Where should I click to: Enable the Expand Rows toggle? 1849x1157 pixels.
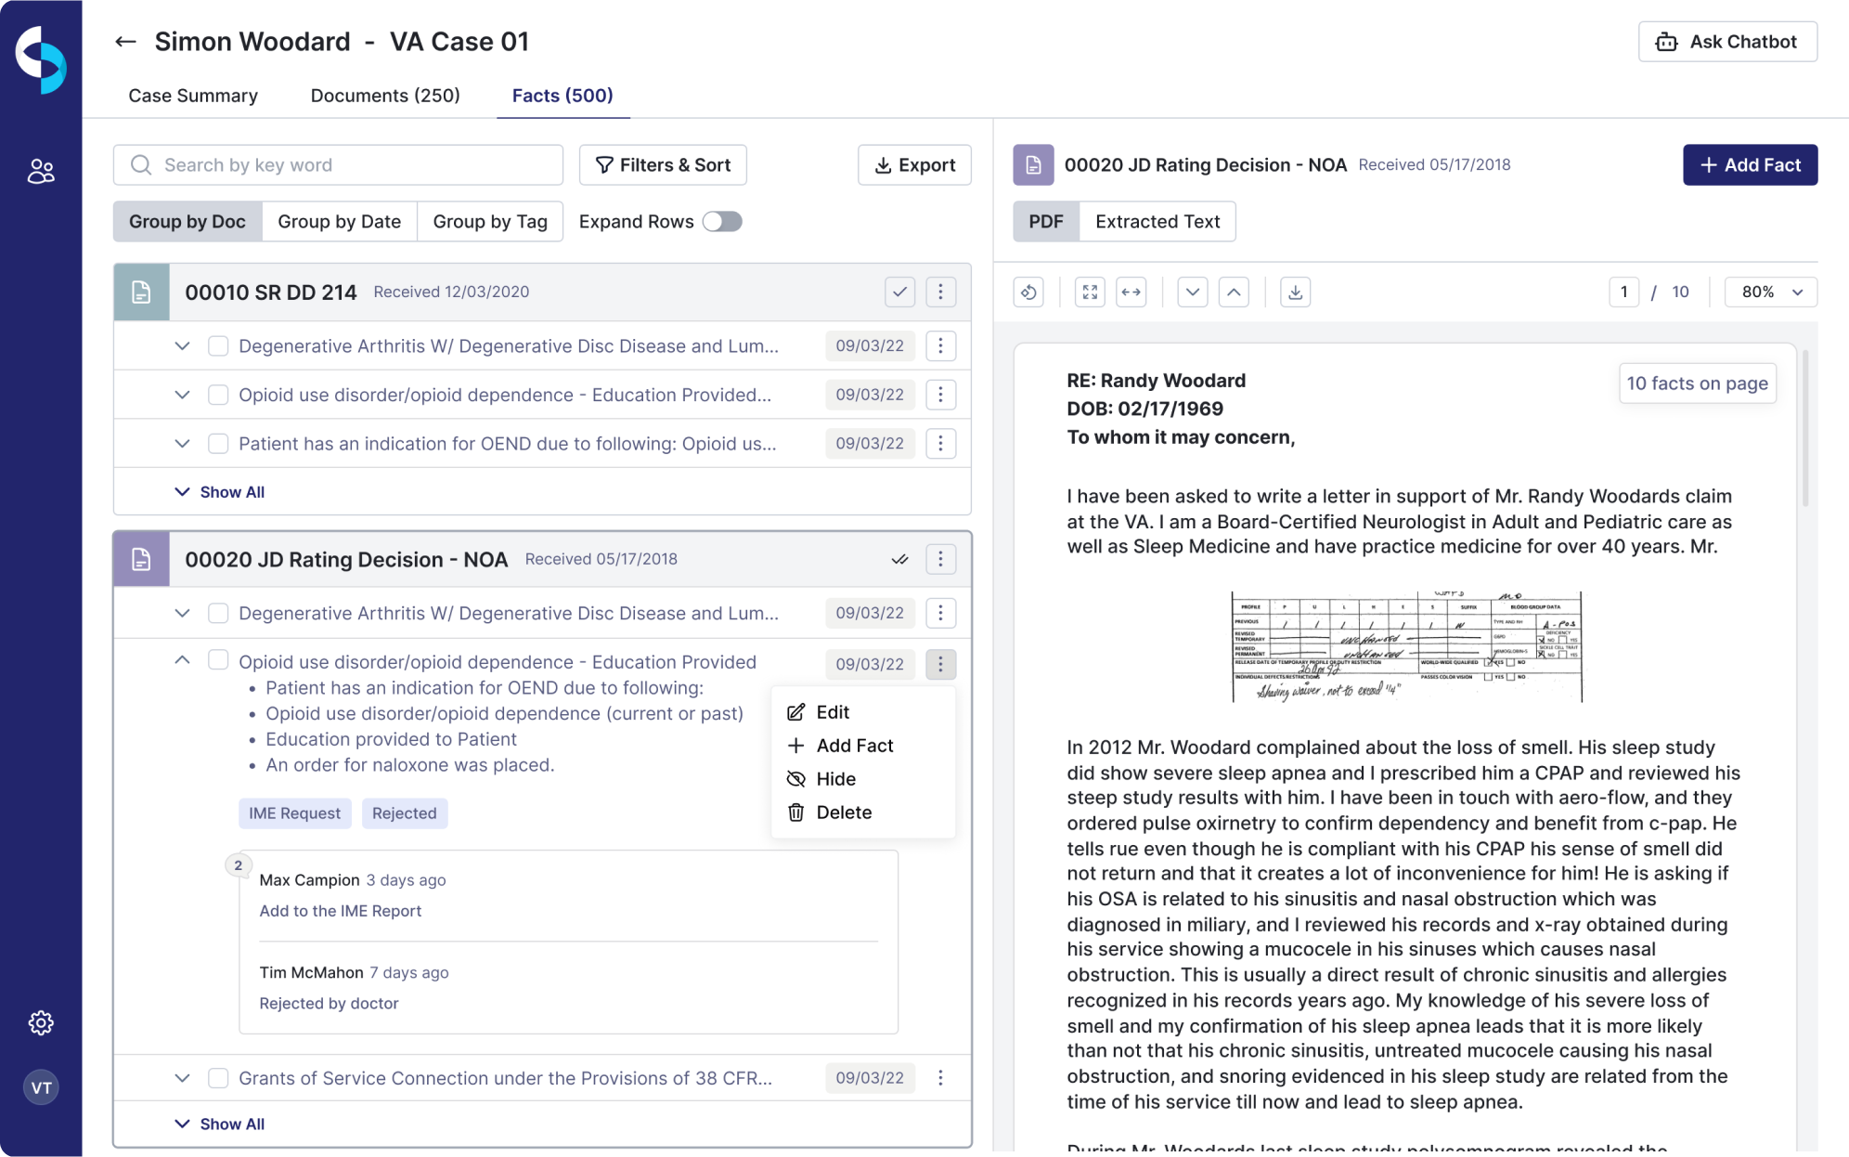point(723,221)
